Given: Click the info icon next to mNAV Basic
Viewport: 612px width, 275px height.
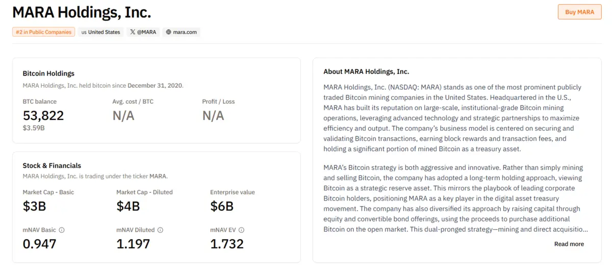Looking at the screenshot, I should [62, 230].
